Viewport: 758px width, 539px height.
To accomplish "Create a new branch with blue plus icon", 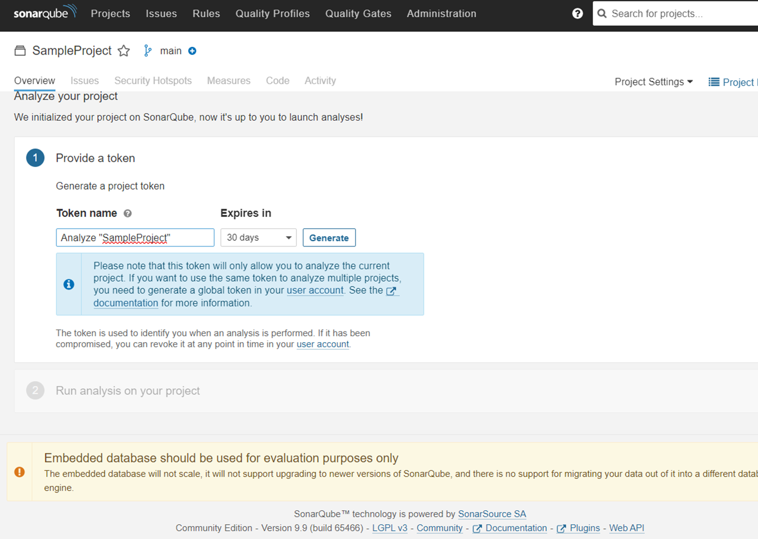I will (192, 50).
